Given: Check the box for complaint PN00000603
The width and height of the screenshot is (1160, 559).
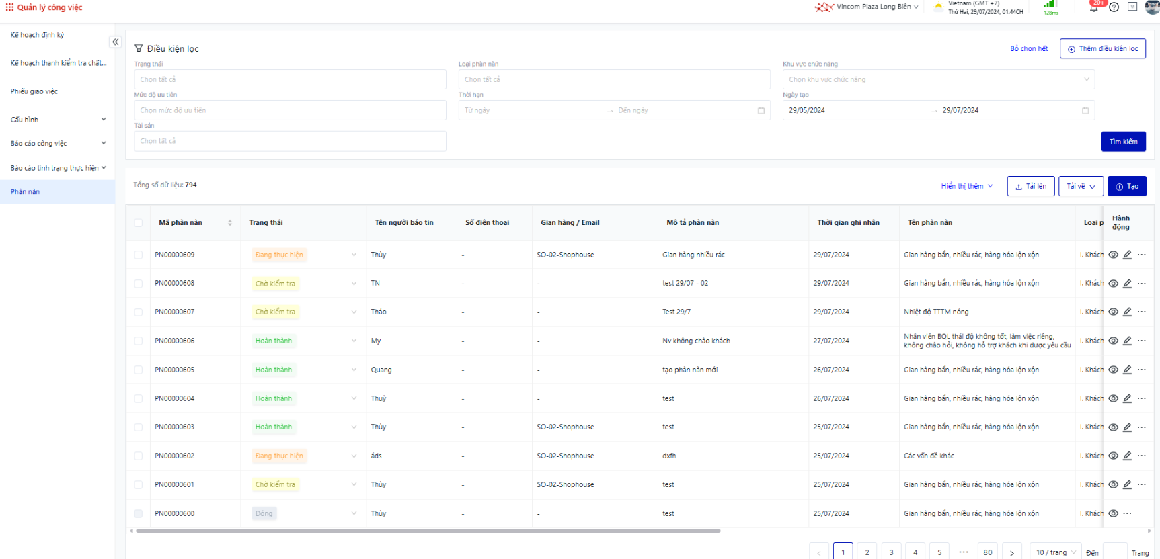Looking at the screenshot, I should click(x=139, y=427).
